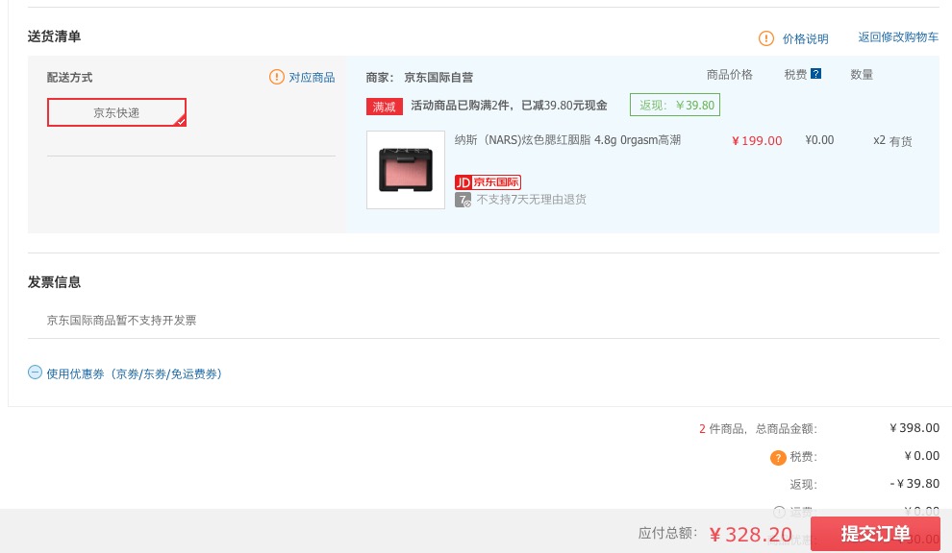Click the x2 有货 quantity text
Screen dimensions: 952x553
[x=892, y=141]
